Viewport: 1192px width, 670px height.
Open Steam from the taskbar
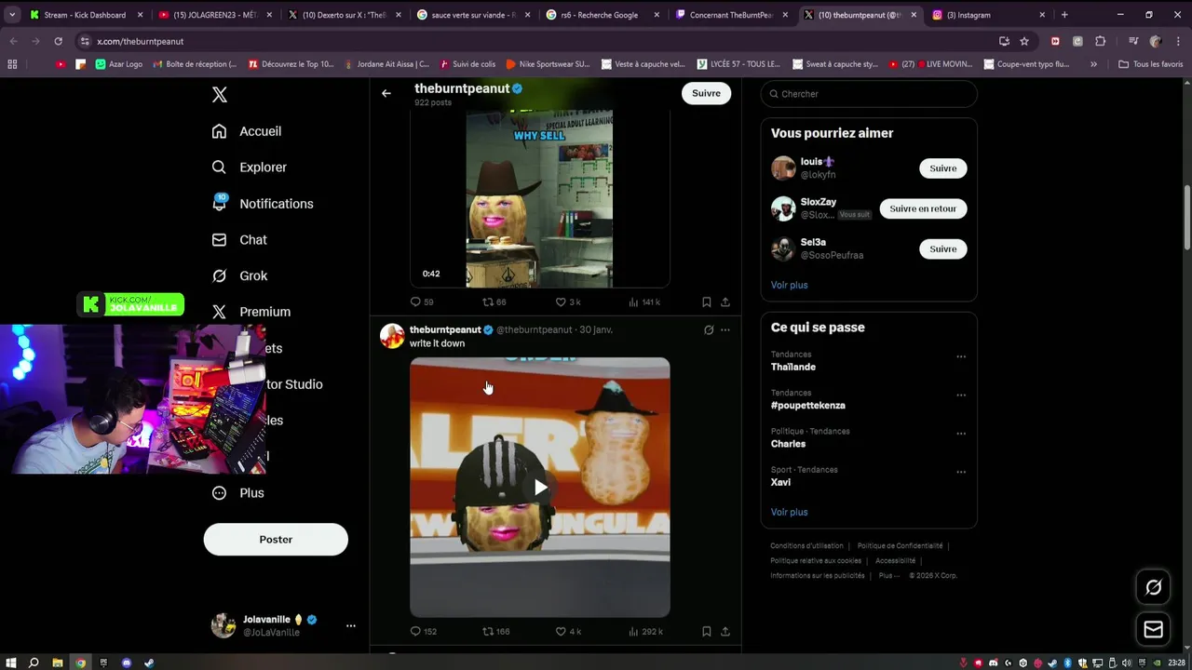pos(150,663)
